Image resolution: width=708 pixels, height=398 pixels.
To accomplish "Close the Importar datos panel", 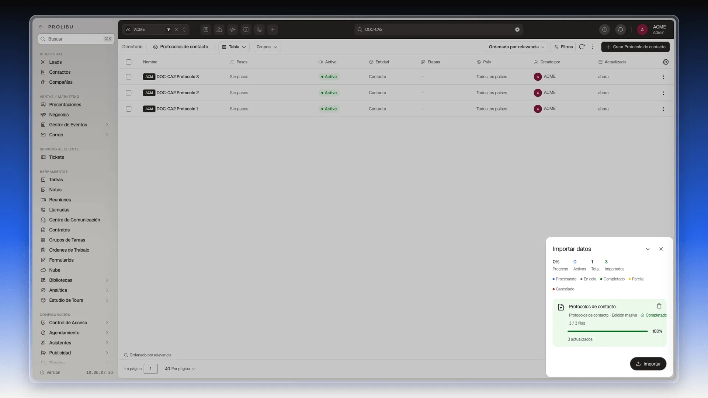I will click(661, 249).
